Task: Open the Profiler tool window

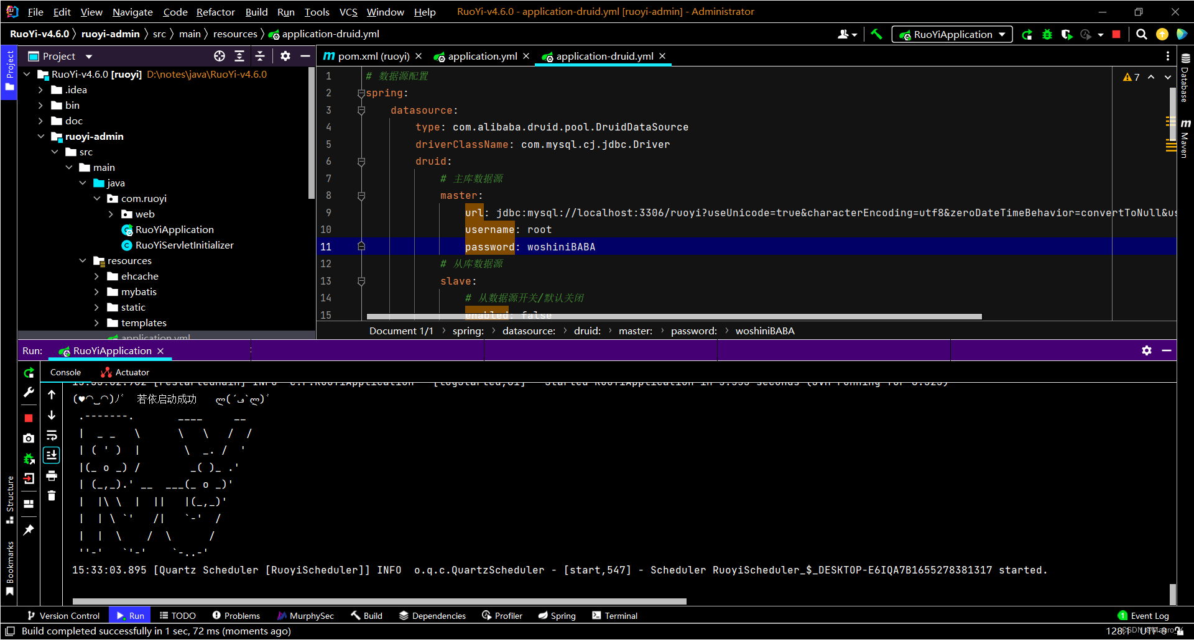Action: tap(502, 616)
